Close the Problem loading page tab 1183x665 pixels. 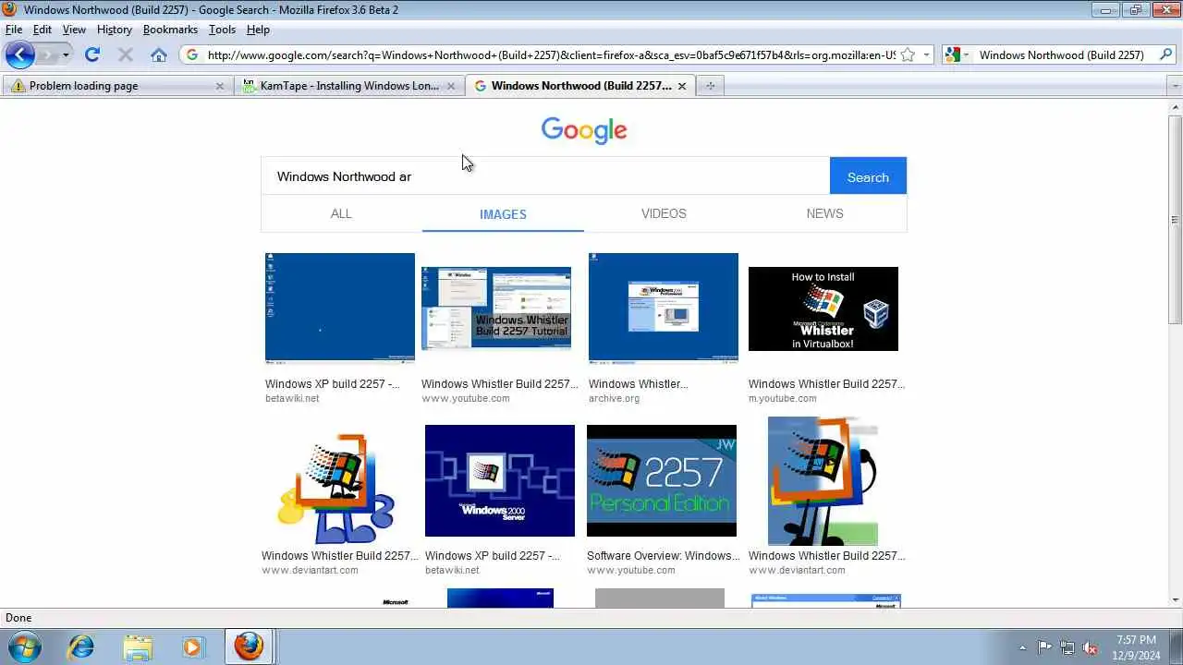219,86
